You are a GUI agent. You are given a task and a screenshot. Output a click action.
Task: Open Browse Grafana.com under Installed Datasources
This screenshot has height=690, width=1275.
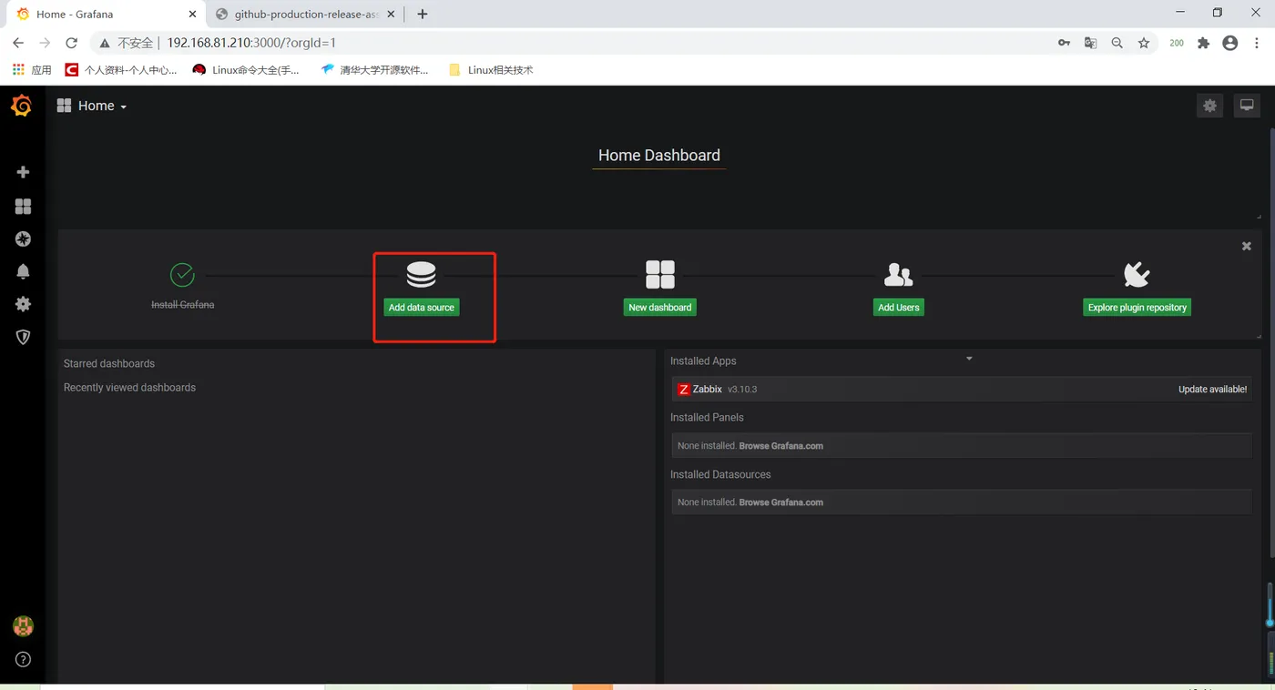[781, 502]
